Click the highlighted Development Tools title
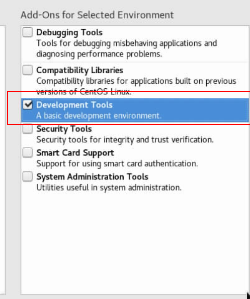 pyautogui.click(x=74, y=105)
